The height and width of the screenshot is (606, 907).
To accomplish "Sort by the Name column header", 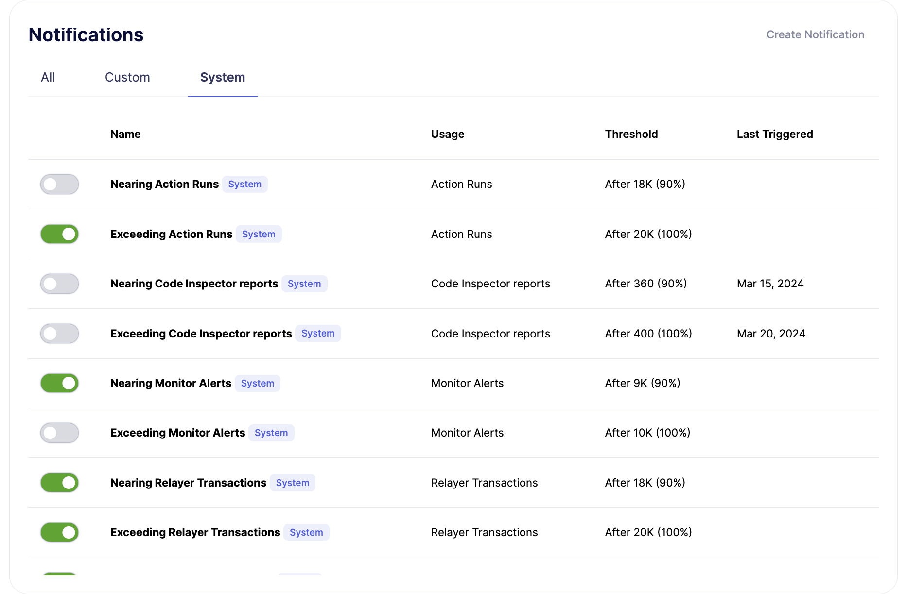I will (125, 134).
